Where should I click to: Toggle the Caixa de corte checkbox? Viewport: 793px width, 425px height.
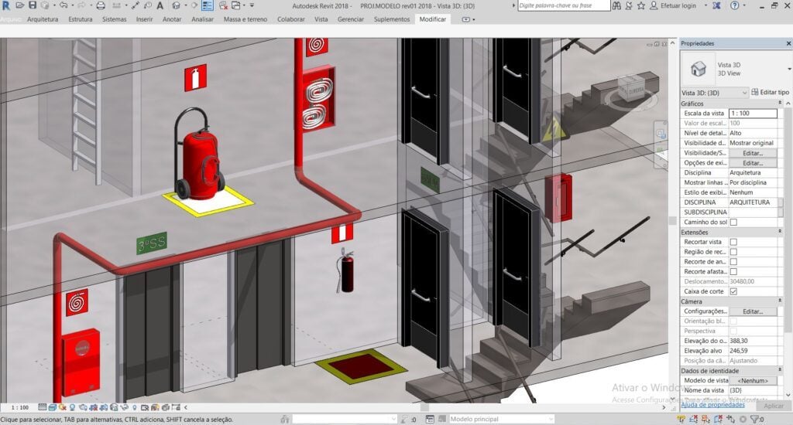click(733, 291)
